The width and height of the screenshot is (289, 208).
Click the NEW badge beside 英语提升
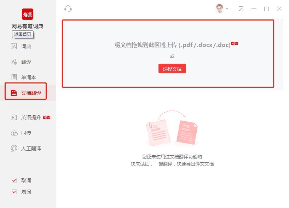coord(47,117)
